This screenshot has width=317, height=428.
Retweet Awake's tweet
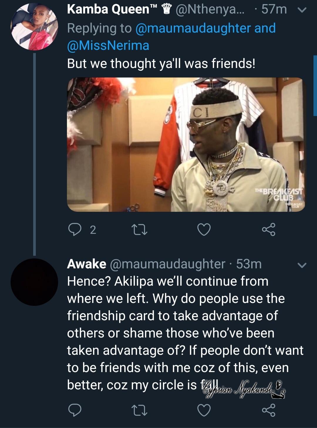tap(140, 410)
